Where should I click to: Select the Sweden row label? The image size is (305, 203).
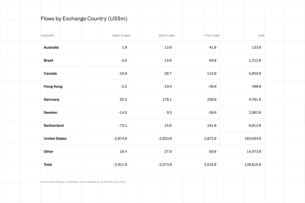click(x=50, y=112)
